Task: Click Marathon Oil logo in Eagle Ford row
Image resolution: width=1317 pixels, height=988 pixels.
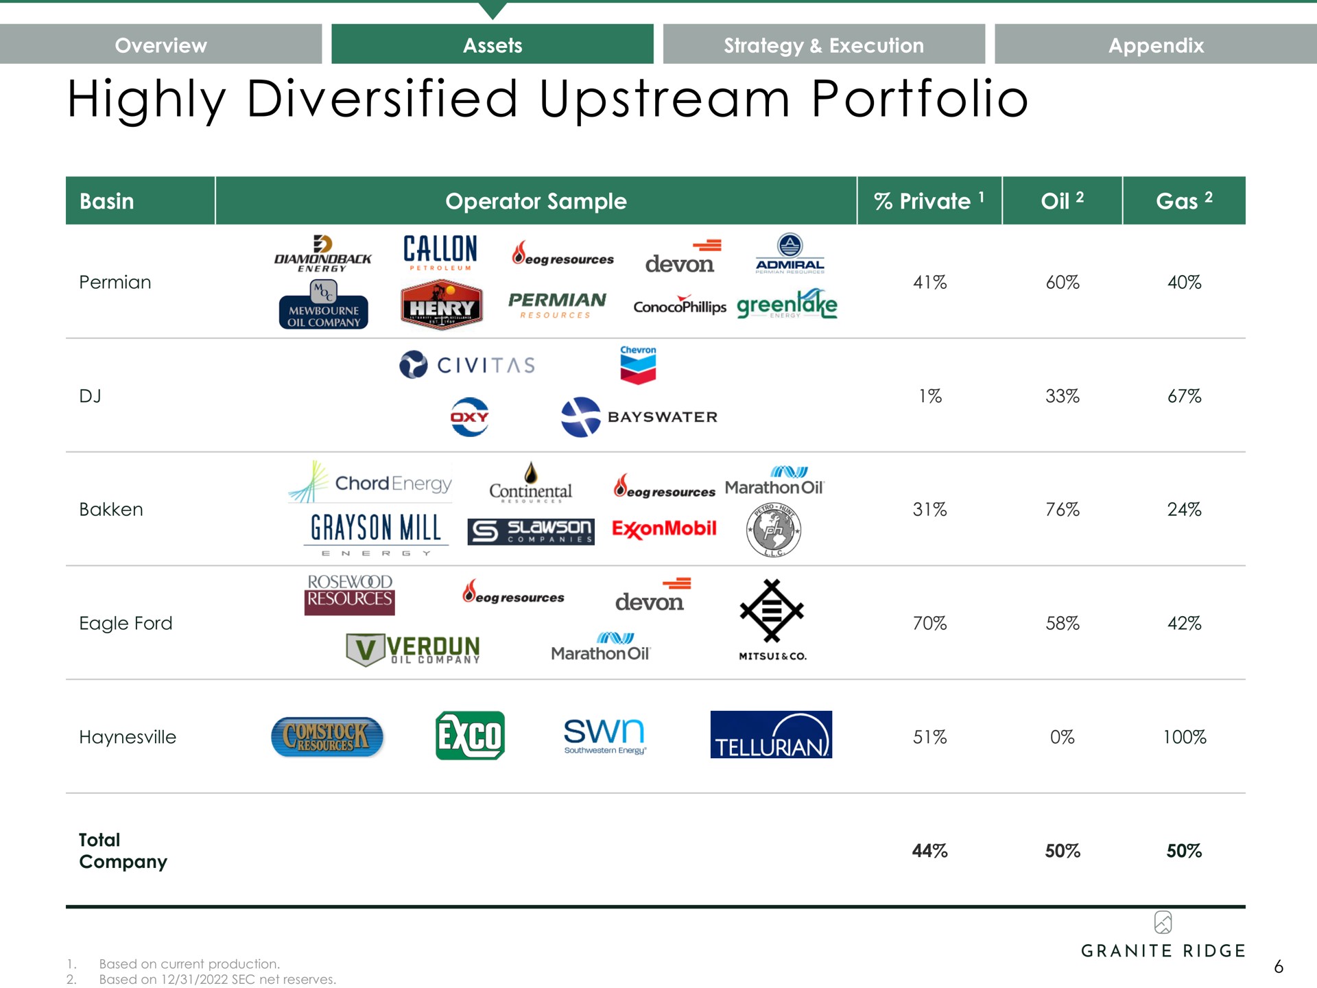Action: (600, 647)
